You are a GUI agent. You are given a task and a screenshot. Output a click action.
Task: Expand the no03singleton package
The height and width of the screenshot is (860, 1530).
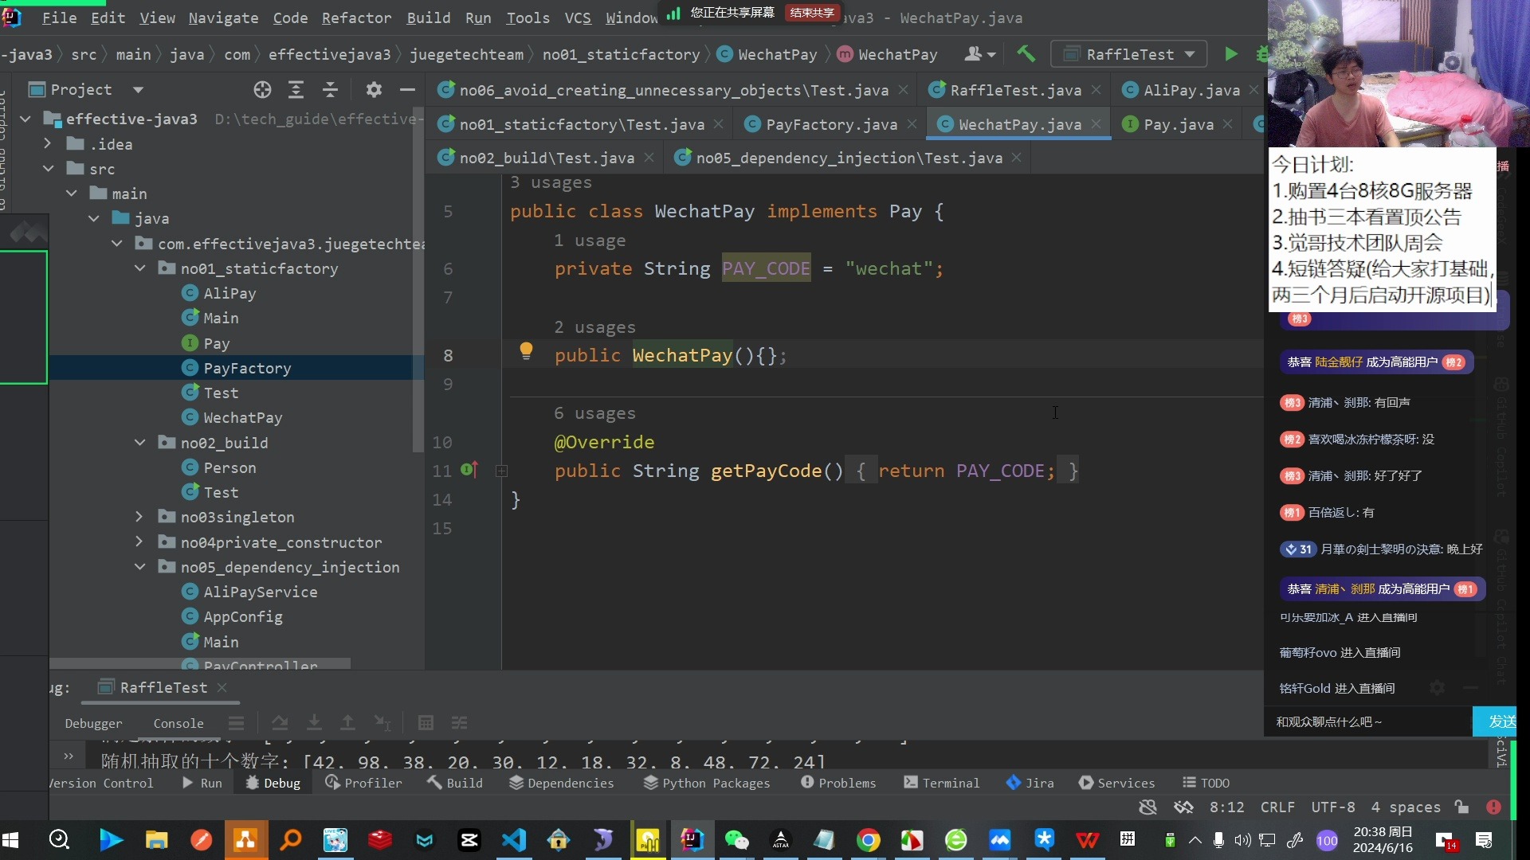coord(139,517)
